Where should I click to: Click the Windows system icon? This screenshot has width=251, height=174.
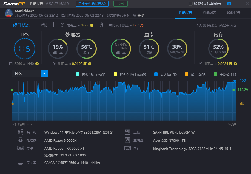click(x=21, y=132)
